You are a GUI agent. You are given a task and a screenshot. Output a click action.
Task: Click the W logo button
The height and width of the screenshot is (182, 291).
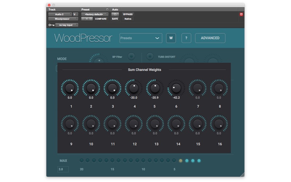tap(171, 38)
